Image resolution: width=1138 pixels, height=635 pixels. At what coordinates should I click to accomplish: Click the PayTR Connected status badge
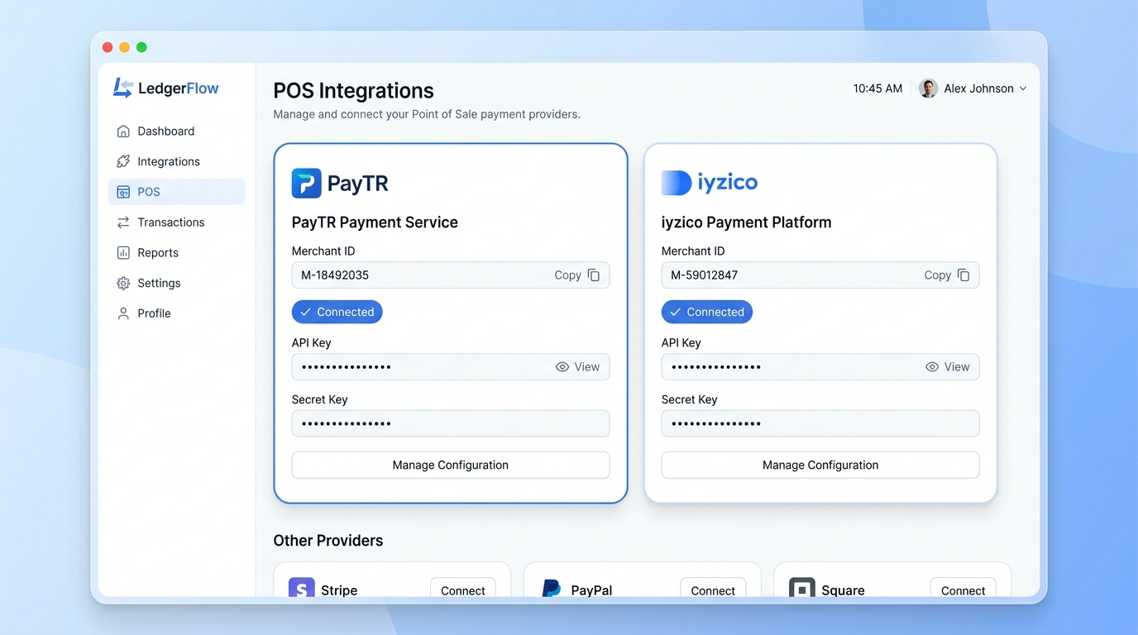(337, 312)
